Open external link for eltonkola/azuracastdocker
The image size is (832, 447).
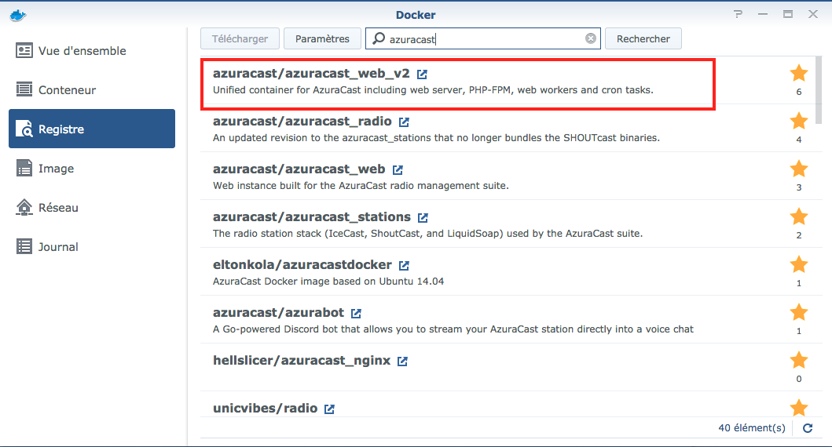(x=404, y=265)
